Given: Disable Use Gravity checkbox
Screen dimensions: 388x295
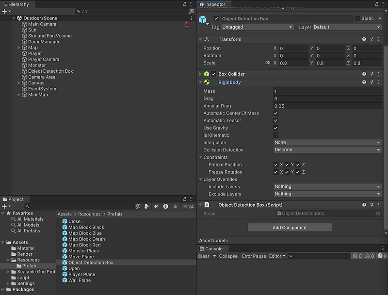Looking at the screenshot, I should (x=275, y=128).
